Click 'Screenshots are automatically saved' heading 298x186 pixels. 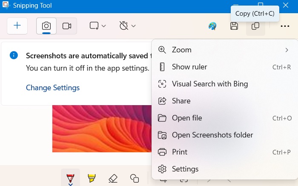coord(89,56)
